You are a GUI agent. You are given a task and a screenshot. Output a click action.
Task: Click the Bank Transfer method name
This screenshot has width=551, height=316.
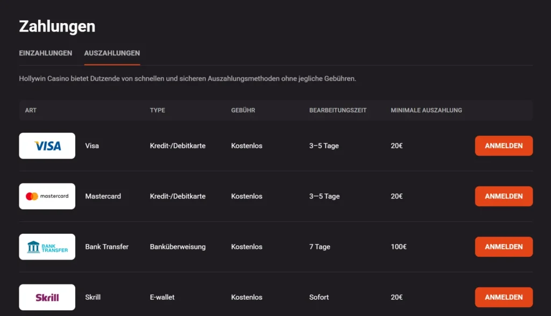107,247
